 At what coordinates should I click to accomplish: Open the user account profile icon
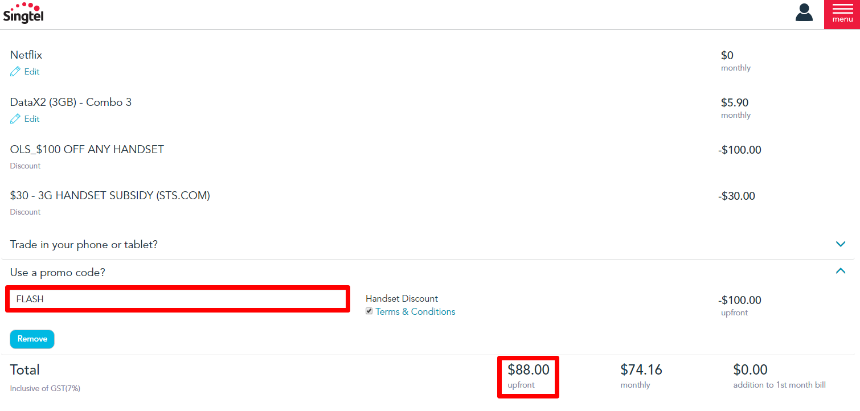804,13
